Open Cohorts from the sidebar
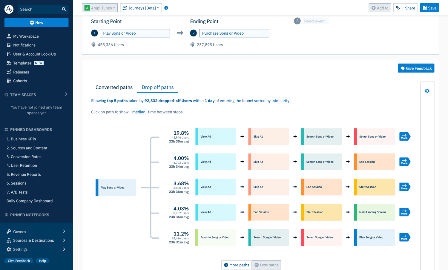This screenshot has width=448, height=270. click(x=20, y=81)
